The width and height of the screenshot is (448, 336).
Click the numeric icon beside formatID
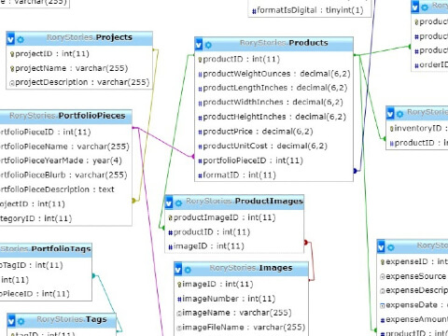(201, 175)
